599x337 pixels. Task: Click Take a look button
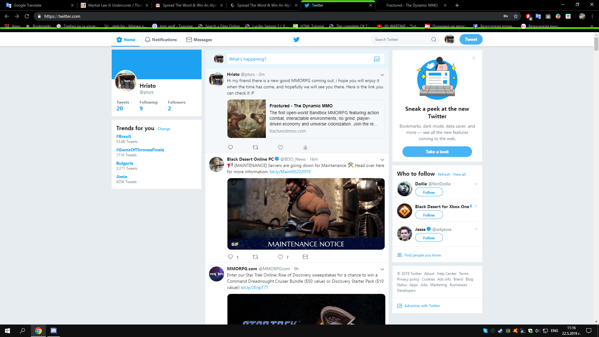click(x=437, y=152)
